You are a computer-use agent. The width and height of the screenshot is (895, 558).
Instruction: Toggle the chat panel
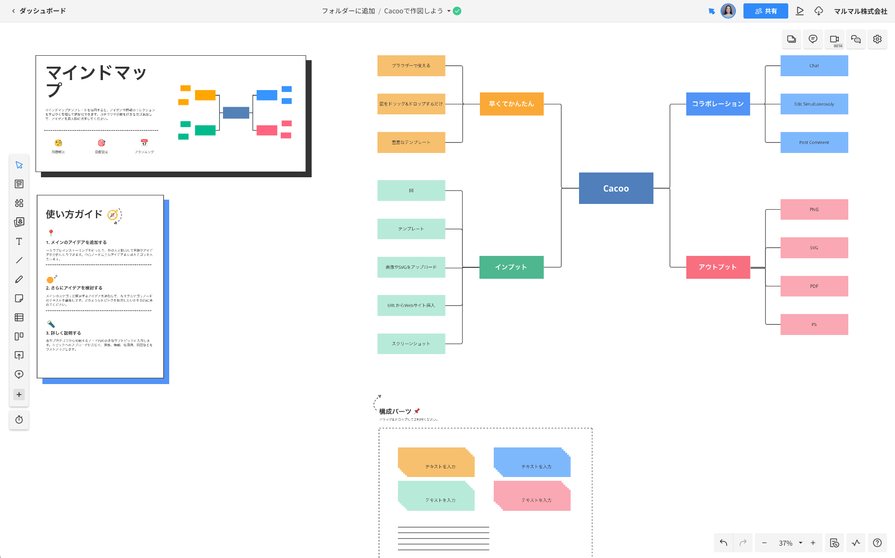coord(856,39)
